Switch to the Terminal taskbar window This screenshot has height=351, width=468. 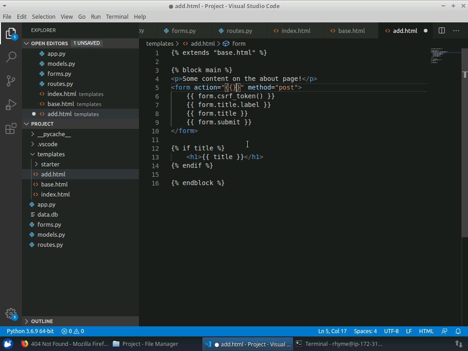(339, 344)
